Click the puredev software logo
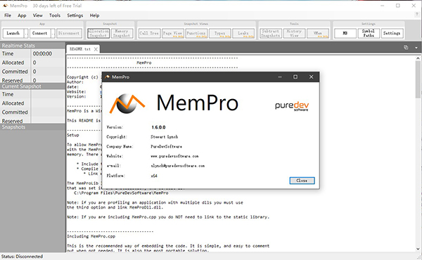This screenshot has height=260, width=422. [292, 106]
